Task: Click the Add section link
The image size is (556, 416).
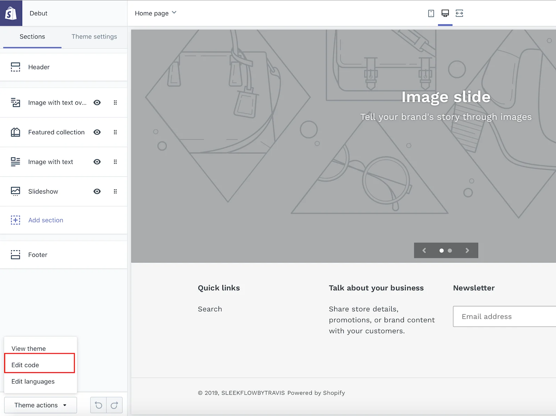Action: [x=46, y=220]
